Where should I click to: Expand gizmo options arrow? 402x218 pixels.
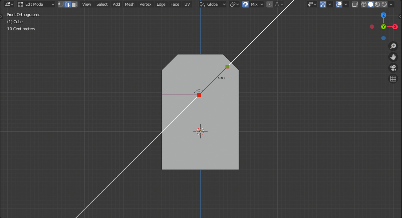point(330,4)
